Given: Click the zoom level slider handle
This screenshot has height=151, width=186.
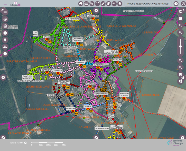Looking at the screenshot, I should [x=181, y=46].
